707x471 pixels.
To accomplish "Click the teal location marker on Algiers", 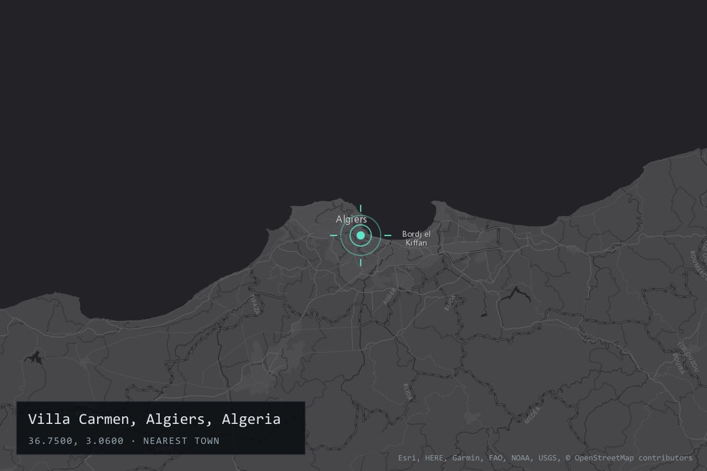I will (x=361, y=235).
